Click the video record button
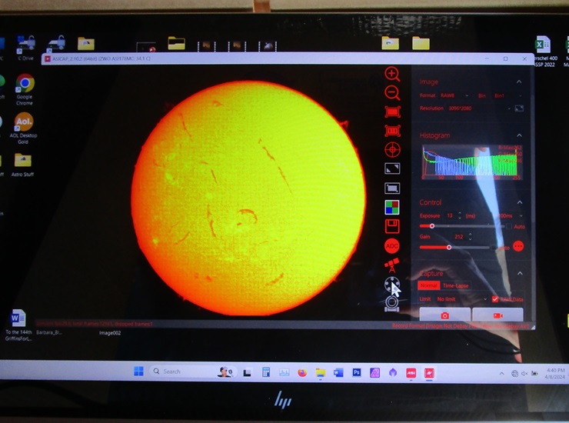 [x=498, y=315]
